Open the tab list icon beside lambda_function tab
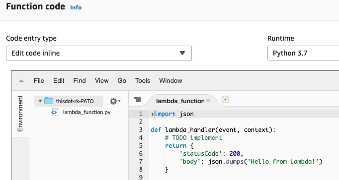Screen dimensions: 339x180 137,99
